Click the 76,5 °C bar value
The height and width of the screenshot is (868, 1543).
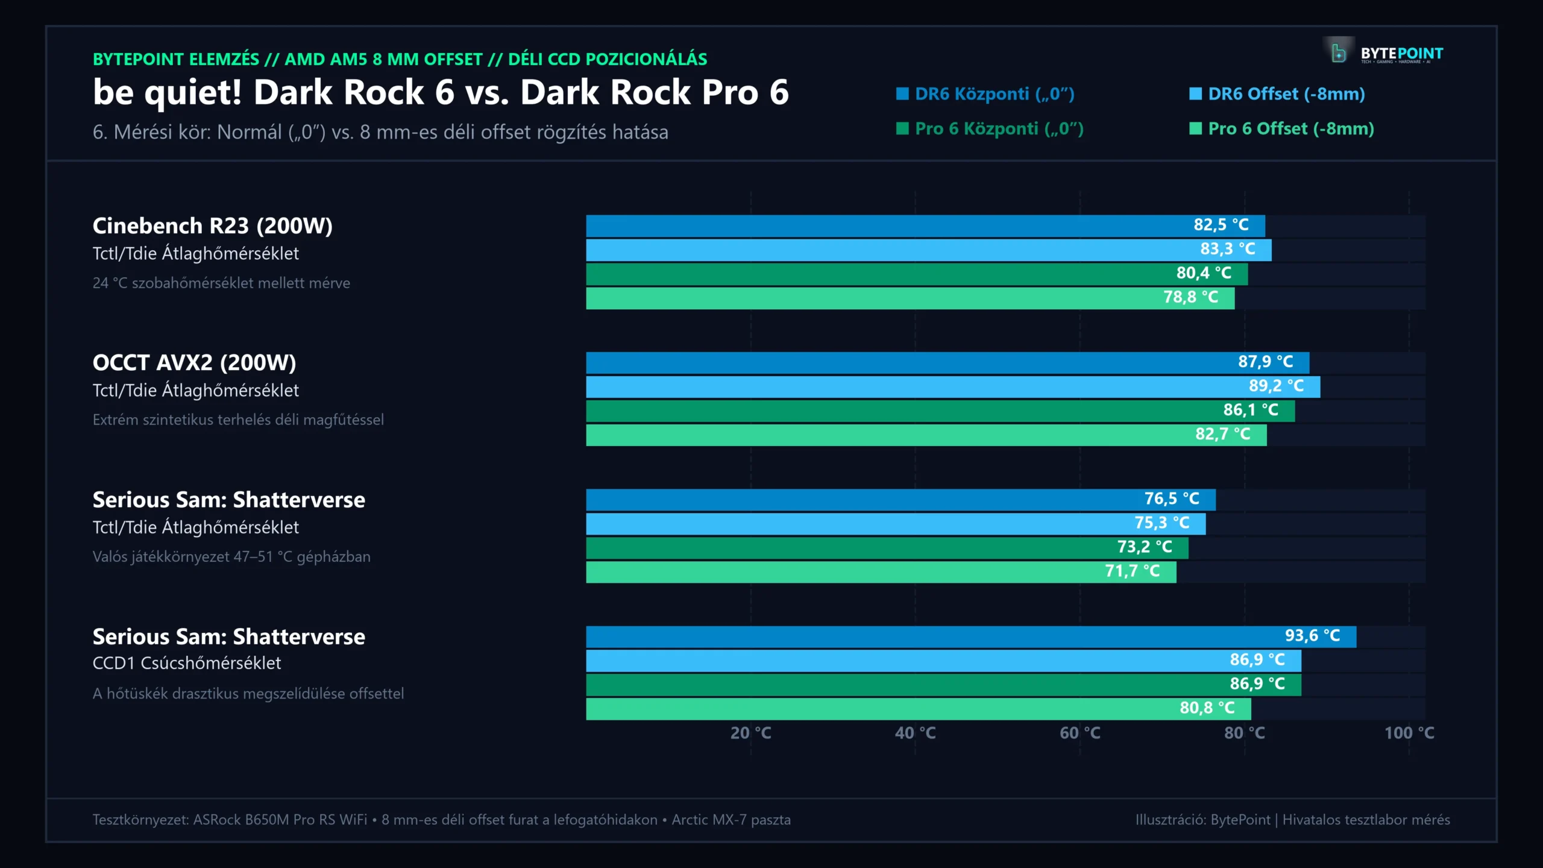point(1172,498)
